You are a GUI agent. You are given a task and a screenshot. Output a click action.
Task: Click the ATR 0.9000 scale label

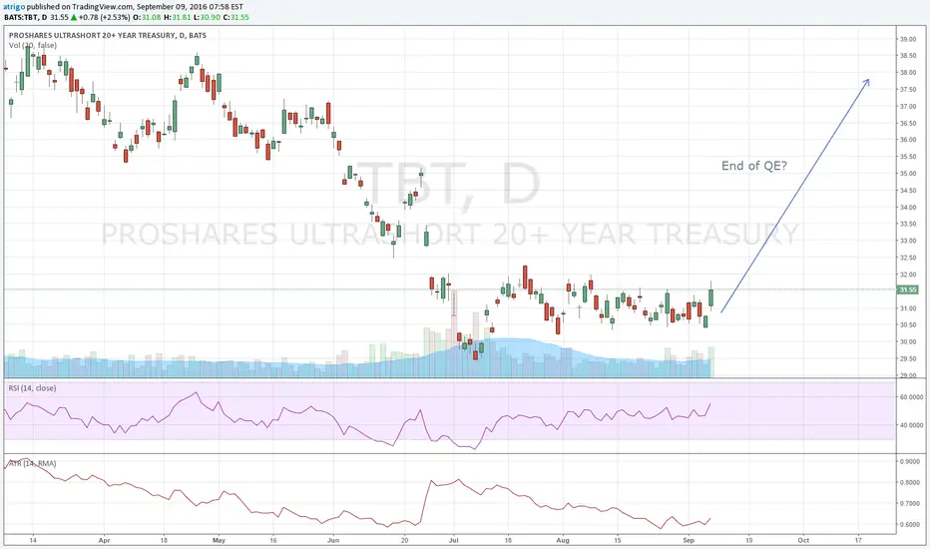910,461
